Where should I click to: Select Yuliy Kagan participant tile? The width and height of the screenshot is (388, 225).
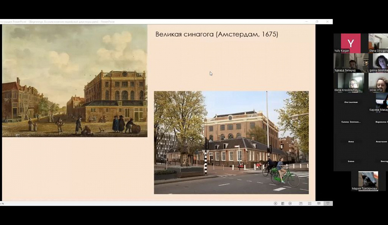point(351,43)
